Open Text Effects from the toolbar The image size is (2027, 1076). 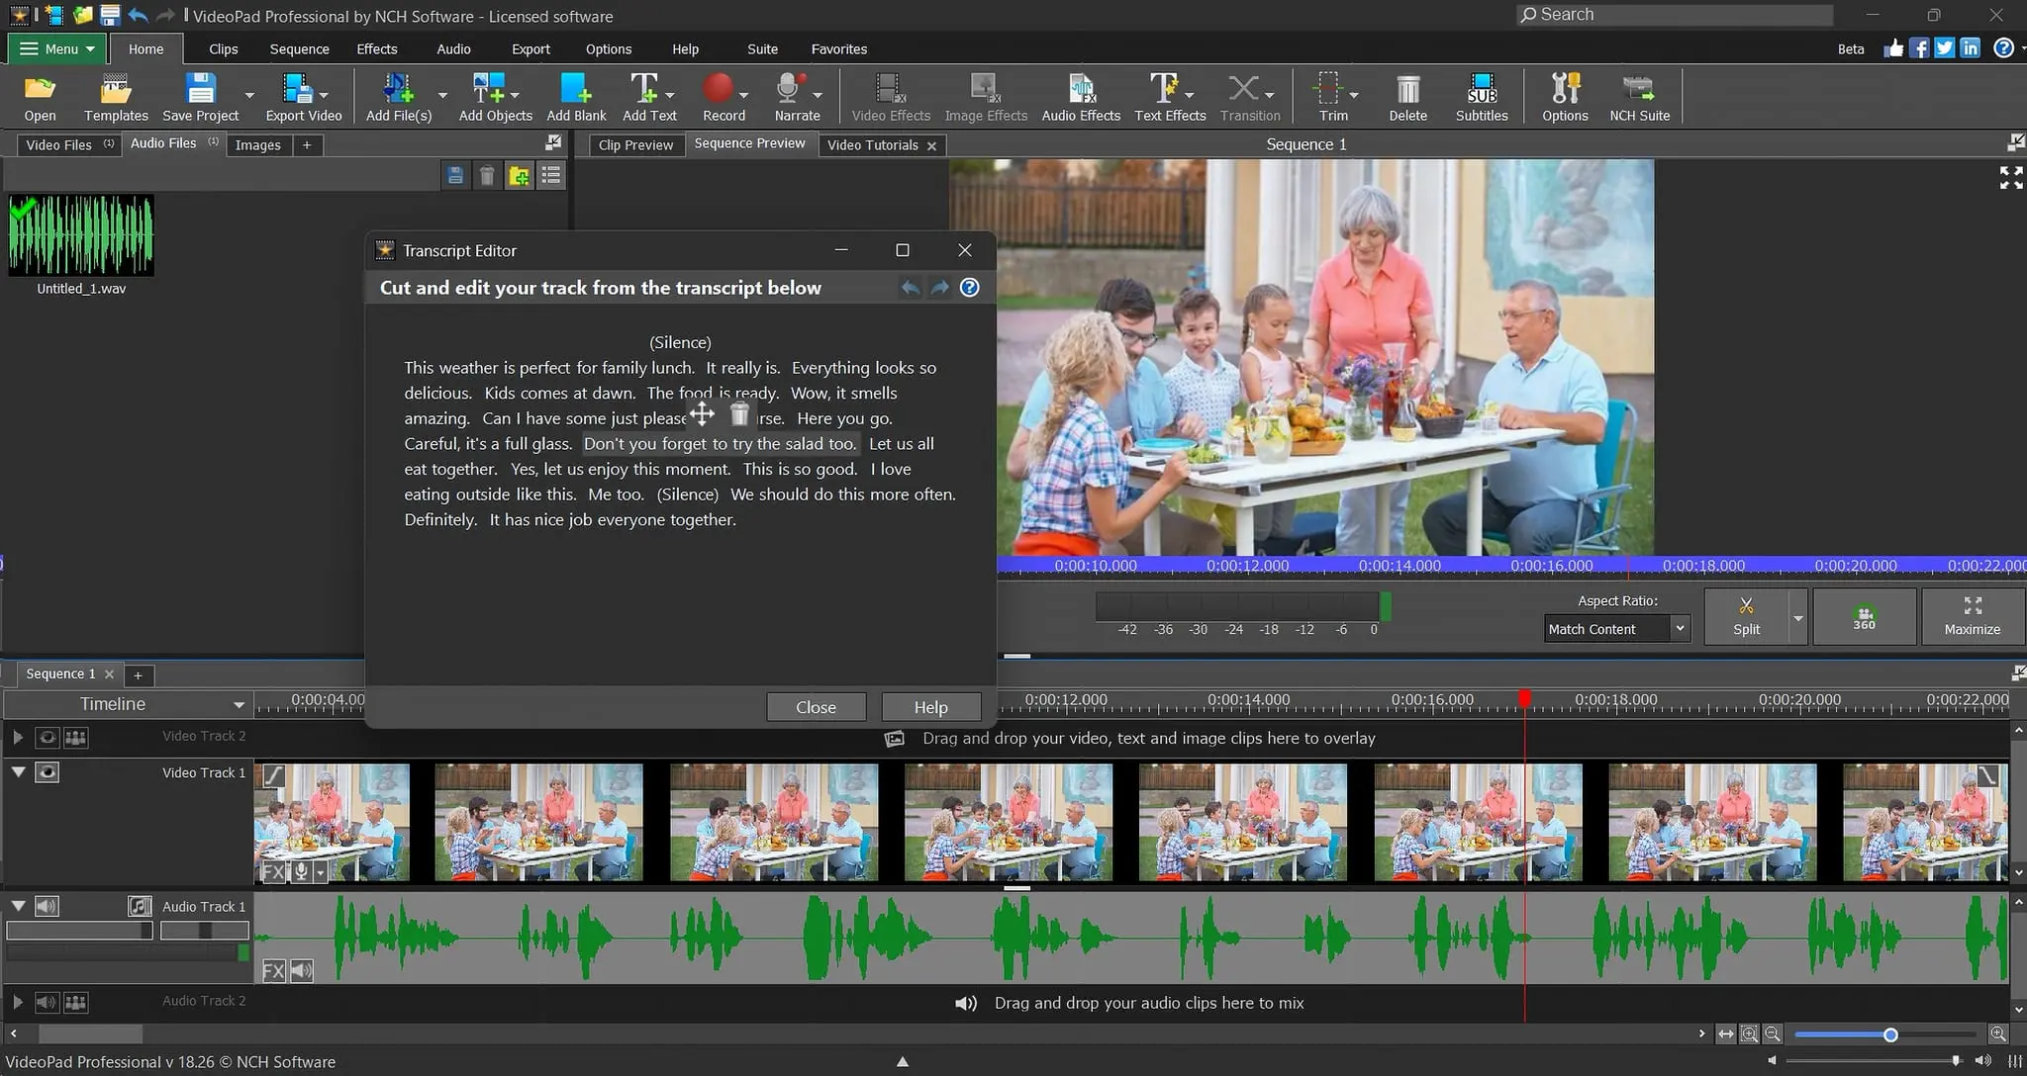coord(1170,97)
